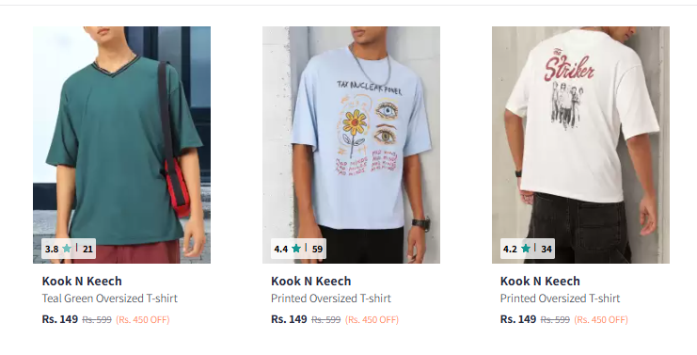Image resolution: width=697 pixels, height=355 pixels.
Task: Open the white Striker print t-shirt image
Action: pyautogui.click(x=580, y=145)
